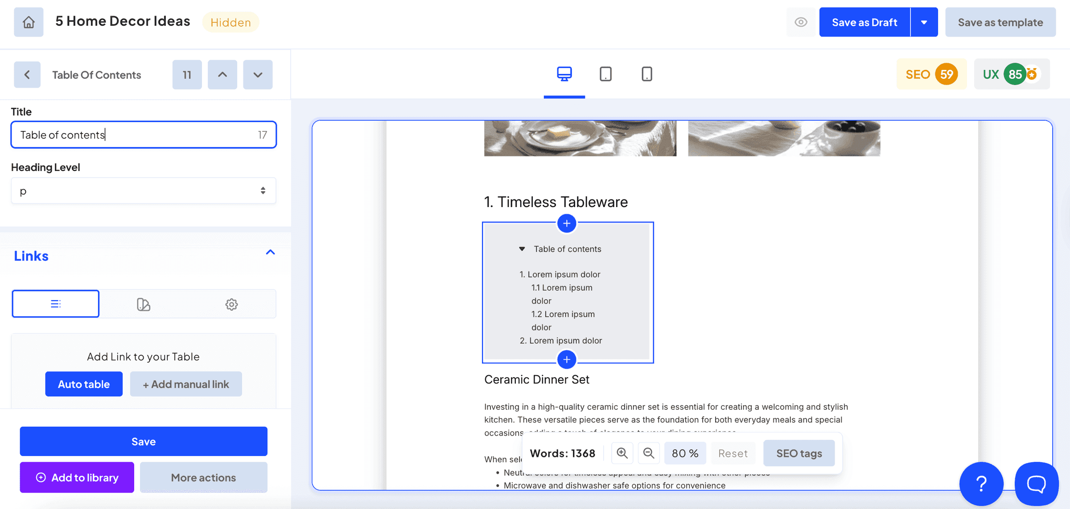Switch to tablet preview
1070x509 pixels.
point(605,74)
